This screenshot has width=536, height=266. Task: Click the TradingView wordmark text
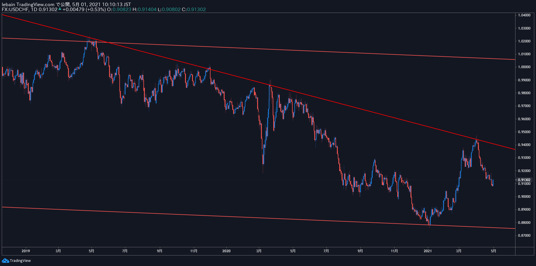(x=20, y=261)
